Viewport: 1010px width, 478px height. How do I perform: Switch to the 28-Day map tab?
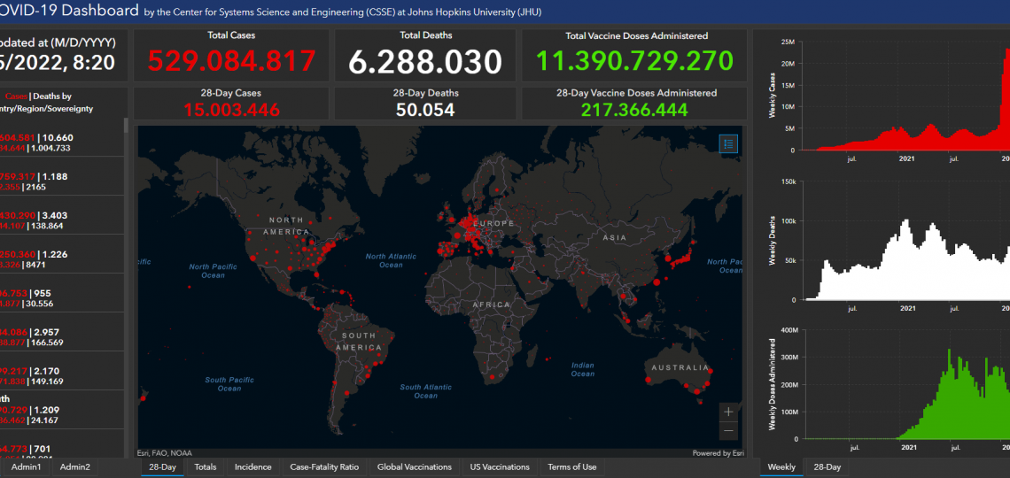click(x=162, y=467)
